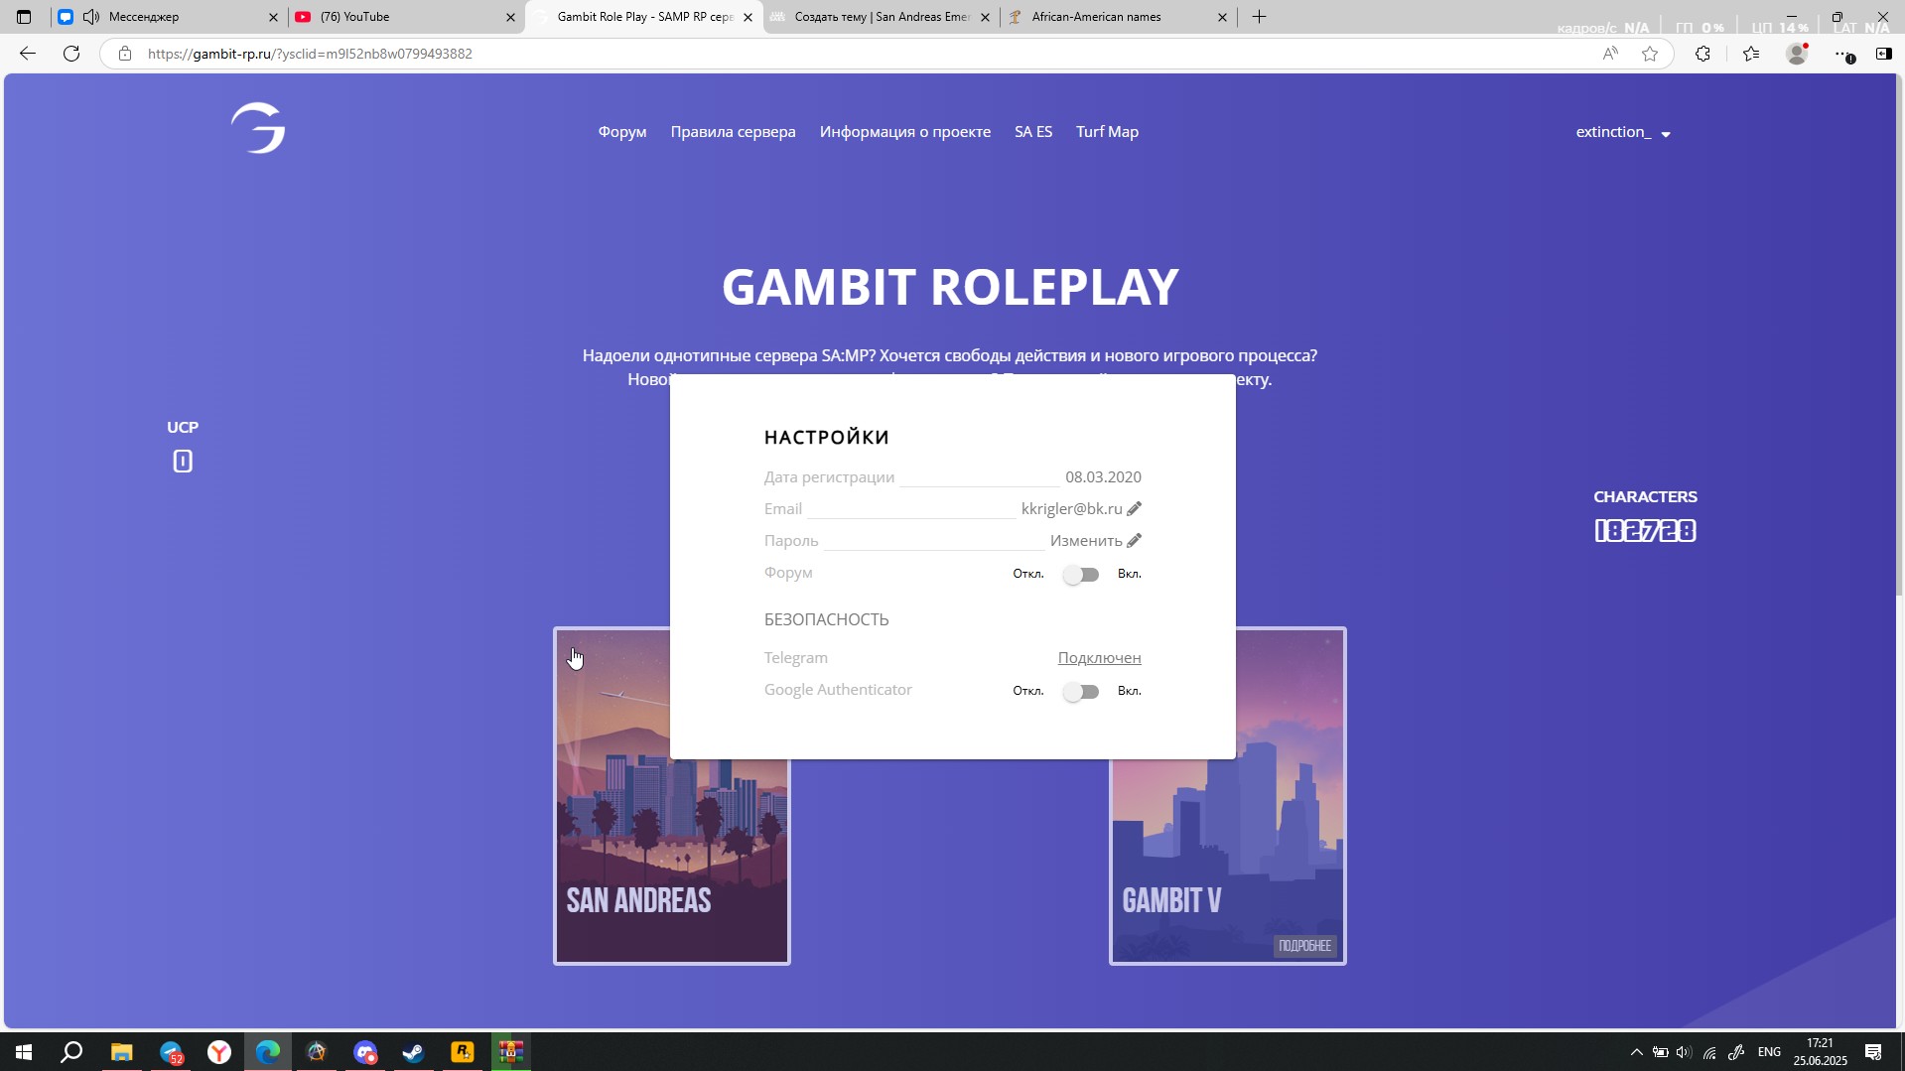This screenshot has height=1071, width=1905.
Task: Open Форум in the navigation menu
Action: pos(622,132)
